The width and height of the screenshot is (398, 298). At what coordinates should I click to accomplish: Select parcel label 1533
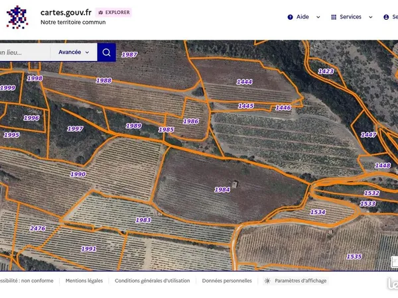point(367,204)
